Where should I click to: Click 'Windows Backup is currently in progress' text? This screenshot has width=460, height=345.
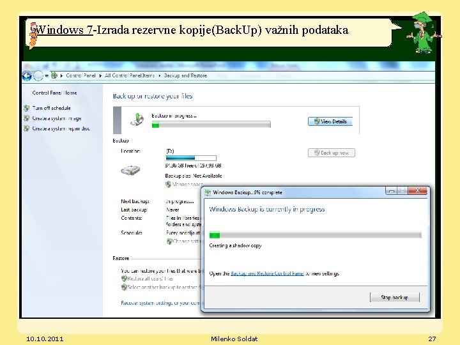[267, 209]
